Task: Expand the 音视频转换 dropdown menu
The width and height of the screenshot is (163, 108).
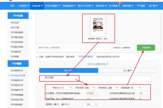Action: [69, 6]
